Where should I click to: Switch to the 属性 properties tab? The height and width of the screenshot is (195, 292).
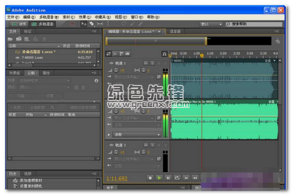pyautogui.click(x=46, y=73)
